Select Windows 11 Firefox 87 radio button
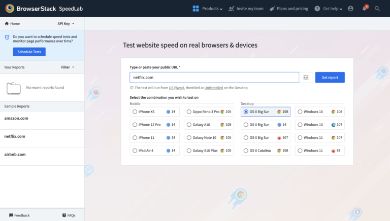Image resolution: width=390 pixels, height=221 pixels. tap(300, 151)
